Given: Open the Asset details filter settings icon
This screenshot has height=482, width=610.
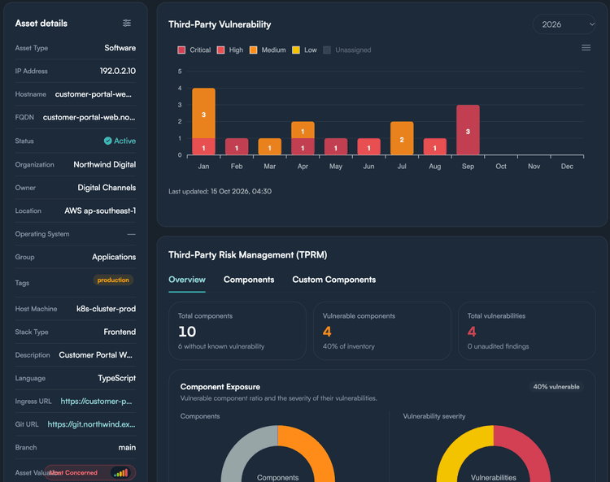Looking at the screenshot, I should [x=126, y=24].
